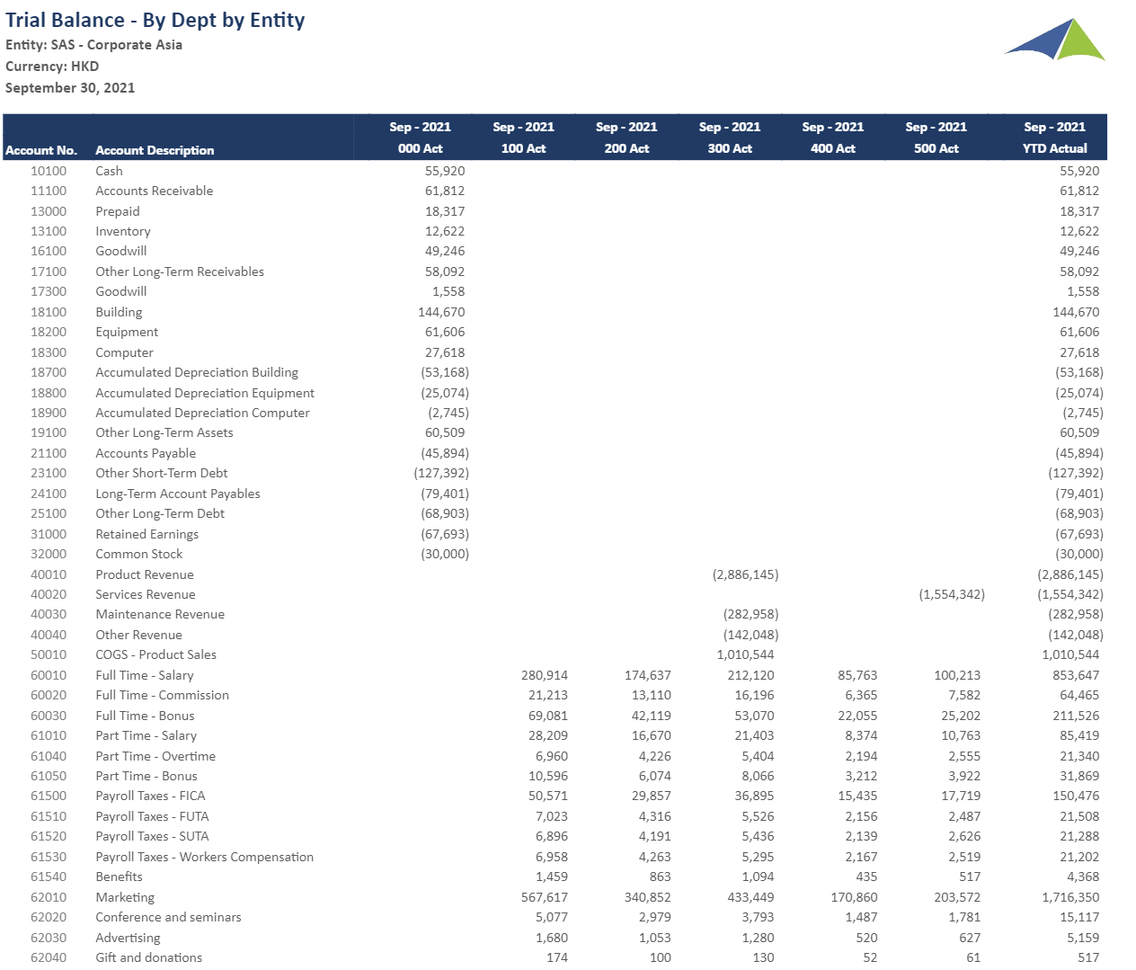Select account number 62010
This screenshot has width=1136, height=970.
49,897
